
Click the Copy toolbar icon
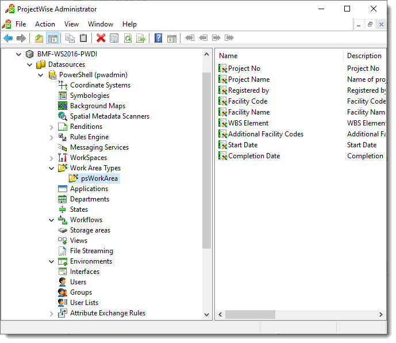tap(70, 38)
